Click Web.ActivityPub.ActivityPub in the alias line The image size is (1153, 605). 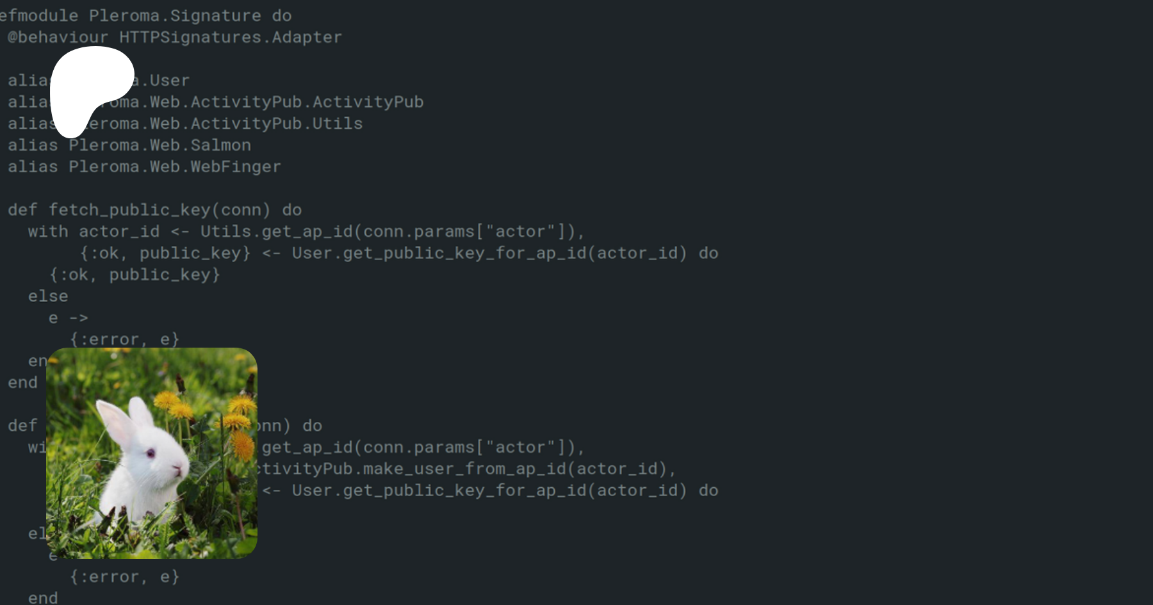click(x=286, y=102)
